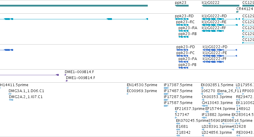Click the ppk23-RB transcript glyph
The height and width of the screenshot is (137, 254).
click(x=184, y=37)
